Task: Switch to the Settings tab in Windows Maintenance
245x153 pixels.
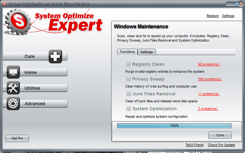Action: tap(146, 52)
